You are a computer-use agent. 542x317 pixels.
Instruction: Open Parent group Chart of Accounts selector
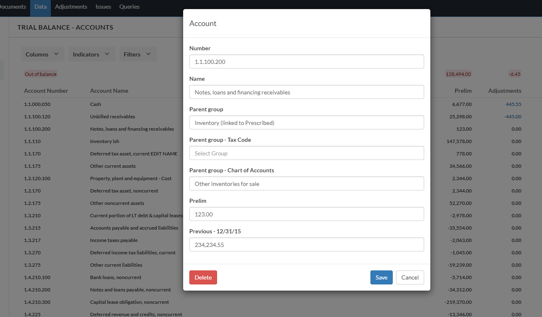(x=307, y=183)
